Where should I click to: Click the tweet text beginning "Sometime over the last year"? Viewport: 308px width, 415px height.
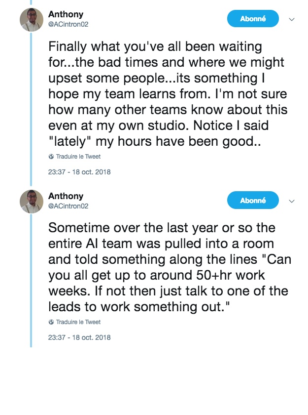(x=168, y=267)
